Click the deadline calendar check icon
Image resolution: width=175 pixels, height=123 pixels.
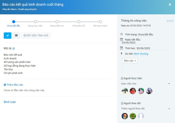click(121, 48)
